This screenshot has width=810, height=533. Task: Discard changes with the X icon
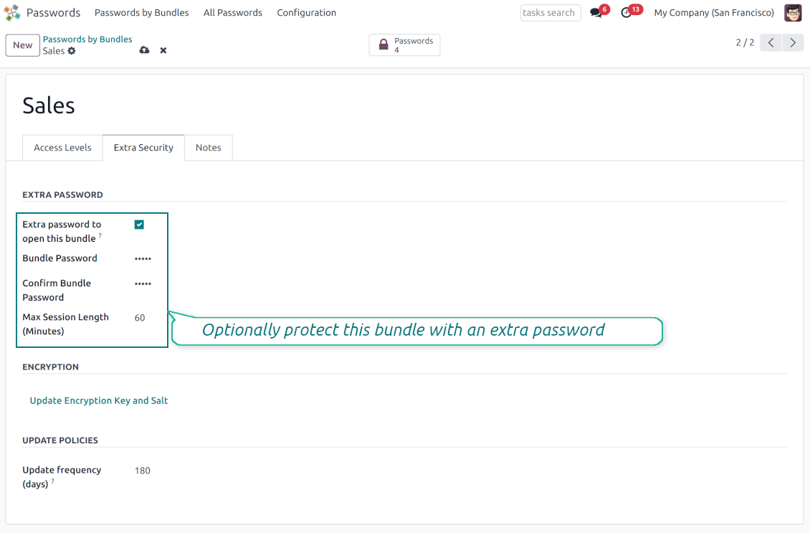click(163, 50)
